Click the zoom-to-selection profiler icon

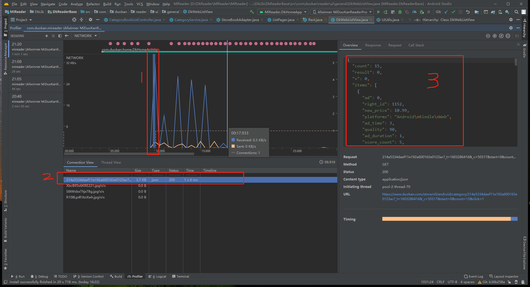tap(508, 36)
